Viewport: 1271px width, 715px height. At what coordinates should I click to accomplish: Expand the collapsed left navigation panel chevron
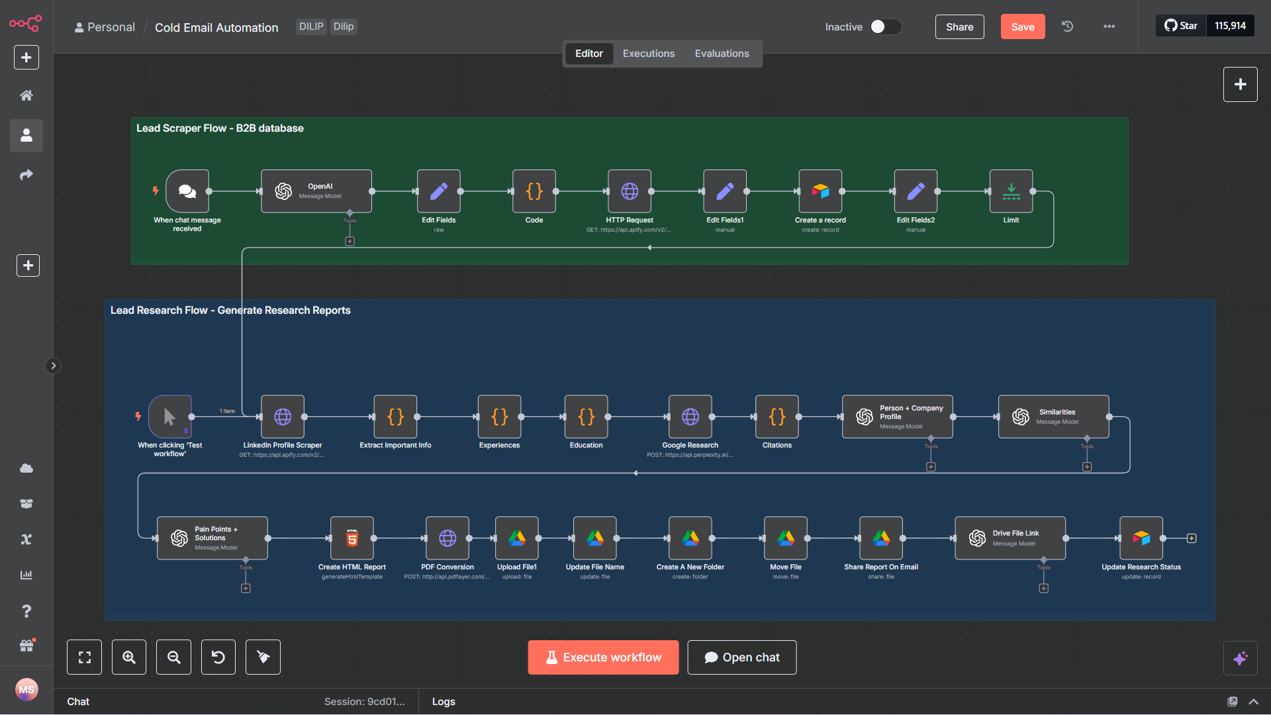click(x=54, y=365)
